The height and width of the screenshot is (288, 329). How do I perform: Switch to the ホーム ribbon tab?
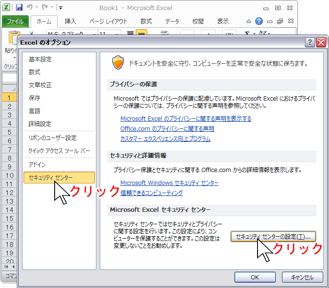pos(44,22)
